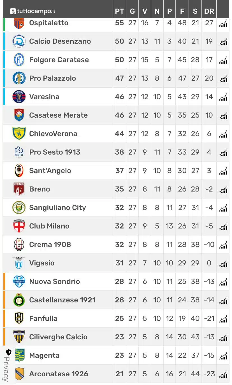
Task: Click the Varesina team crest
Action: [x=19, y=97]
